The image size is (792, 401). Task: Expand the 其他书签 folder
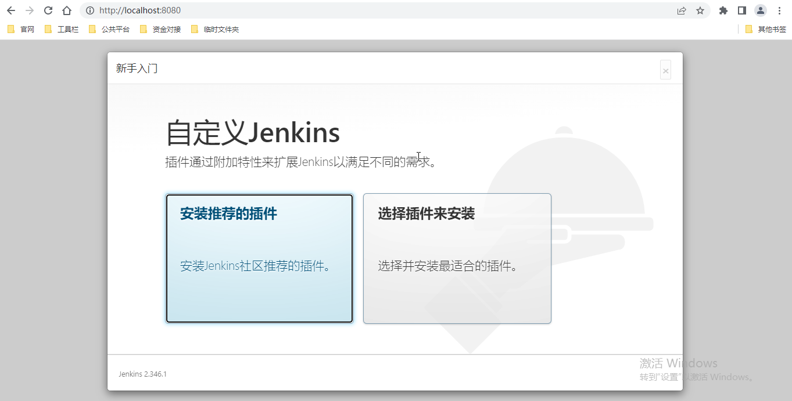pos(767,28)
